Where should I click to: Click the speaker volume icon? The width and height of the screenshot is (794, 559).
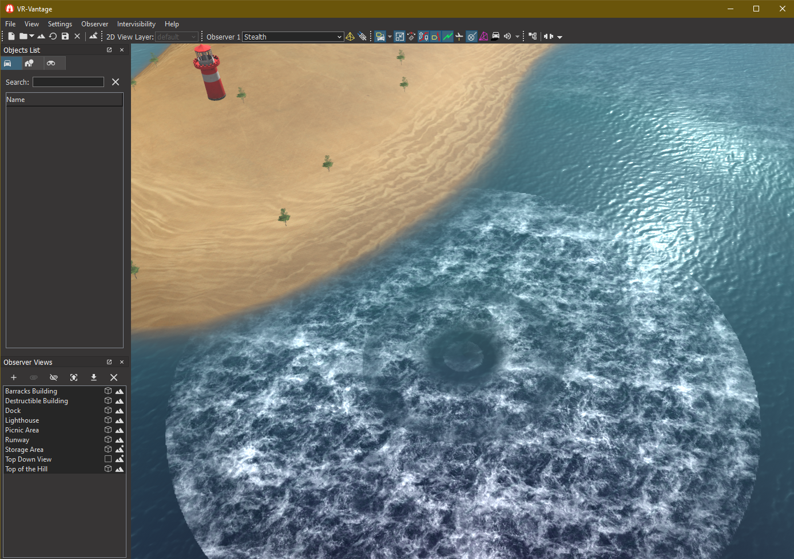coord(507,36)
